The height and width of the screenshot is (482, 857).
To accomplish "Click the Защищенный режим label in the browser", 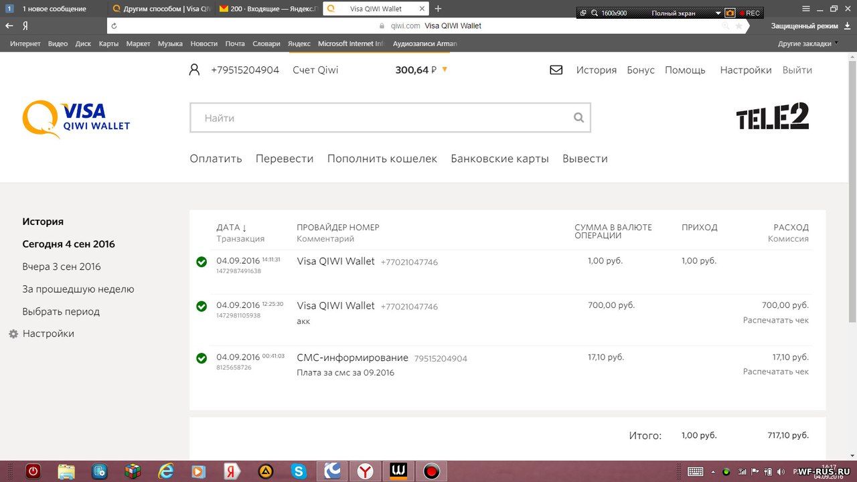I will click(x=804, y=25).
